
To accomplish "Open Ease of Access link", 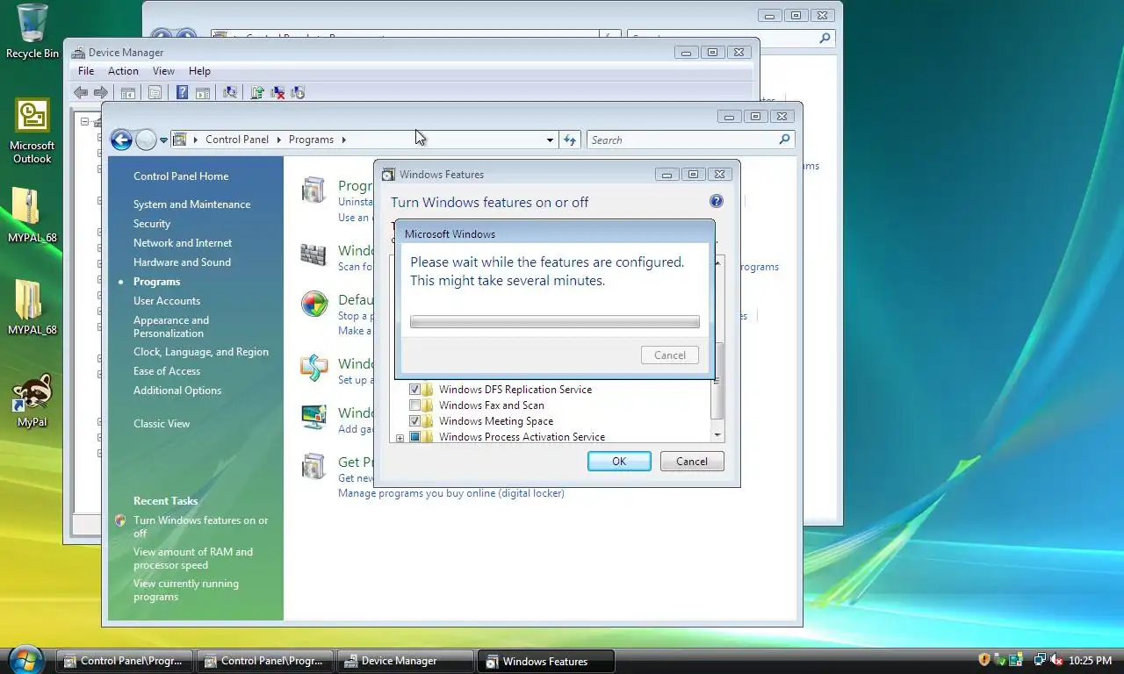I will (x=167, y=371).
